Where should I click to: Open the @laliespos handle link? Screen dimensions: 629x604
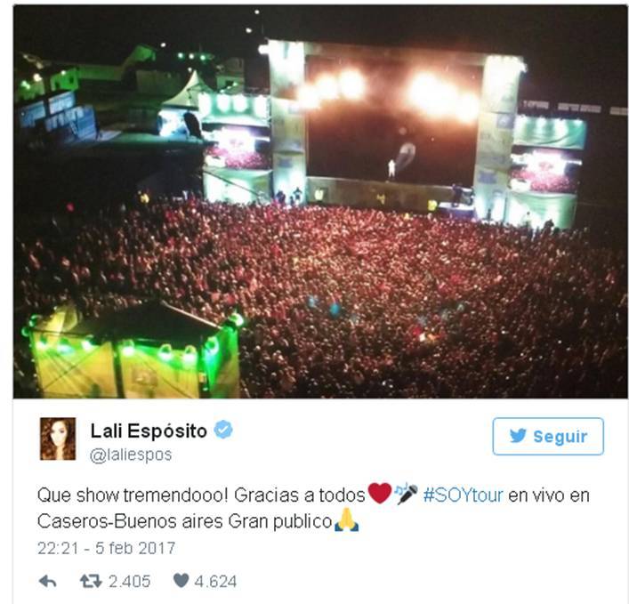(131, 455)
